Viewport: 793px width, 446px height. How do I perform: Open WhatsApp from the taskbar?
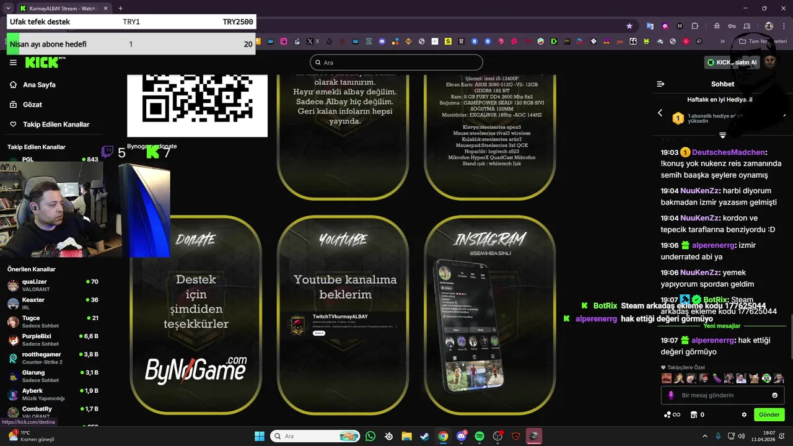pos(370,436)
